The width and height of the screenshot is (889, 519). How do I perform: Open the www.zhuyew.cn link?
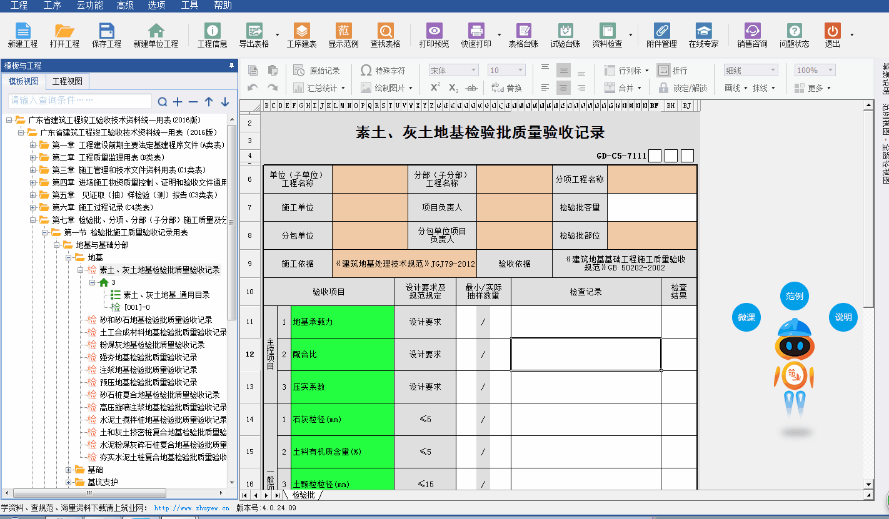tap(191, 508)
